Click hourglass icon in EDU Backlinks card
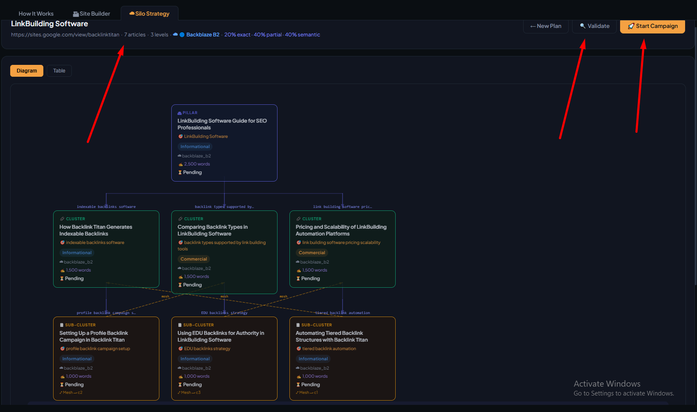The height and width of the screenshot is (412, 697). 180,385
